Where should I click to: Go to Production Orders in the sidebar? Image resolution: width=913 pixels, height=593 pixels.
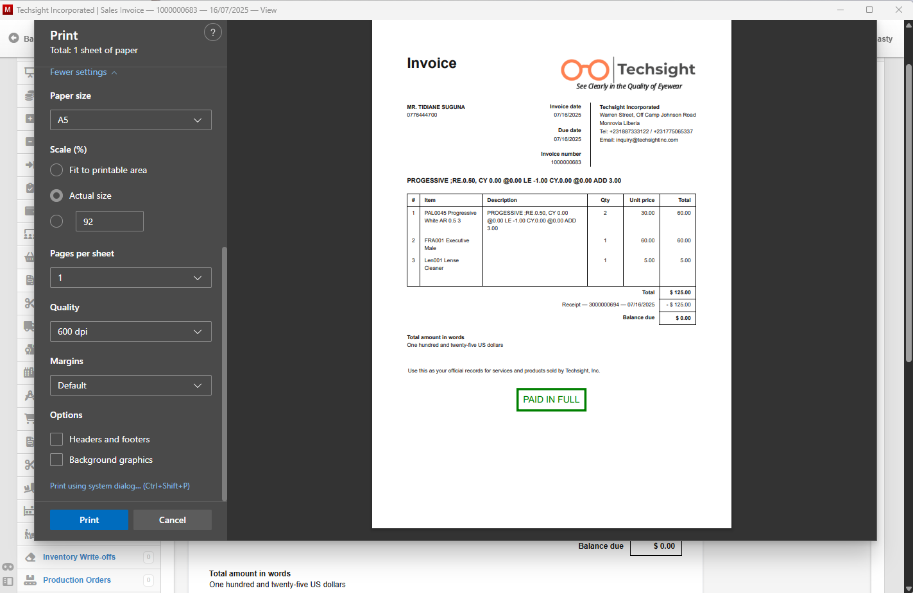click(x=77, y=580)
